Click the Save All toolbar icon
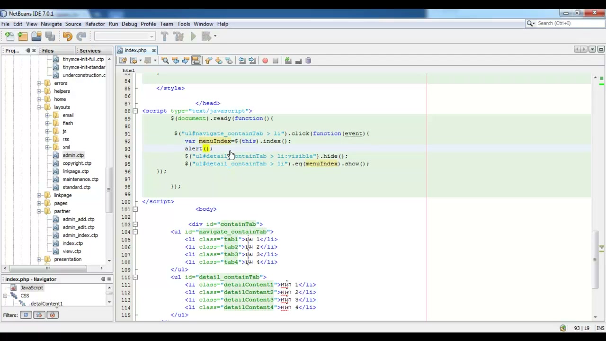 click(x=50, y=36)
